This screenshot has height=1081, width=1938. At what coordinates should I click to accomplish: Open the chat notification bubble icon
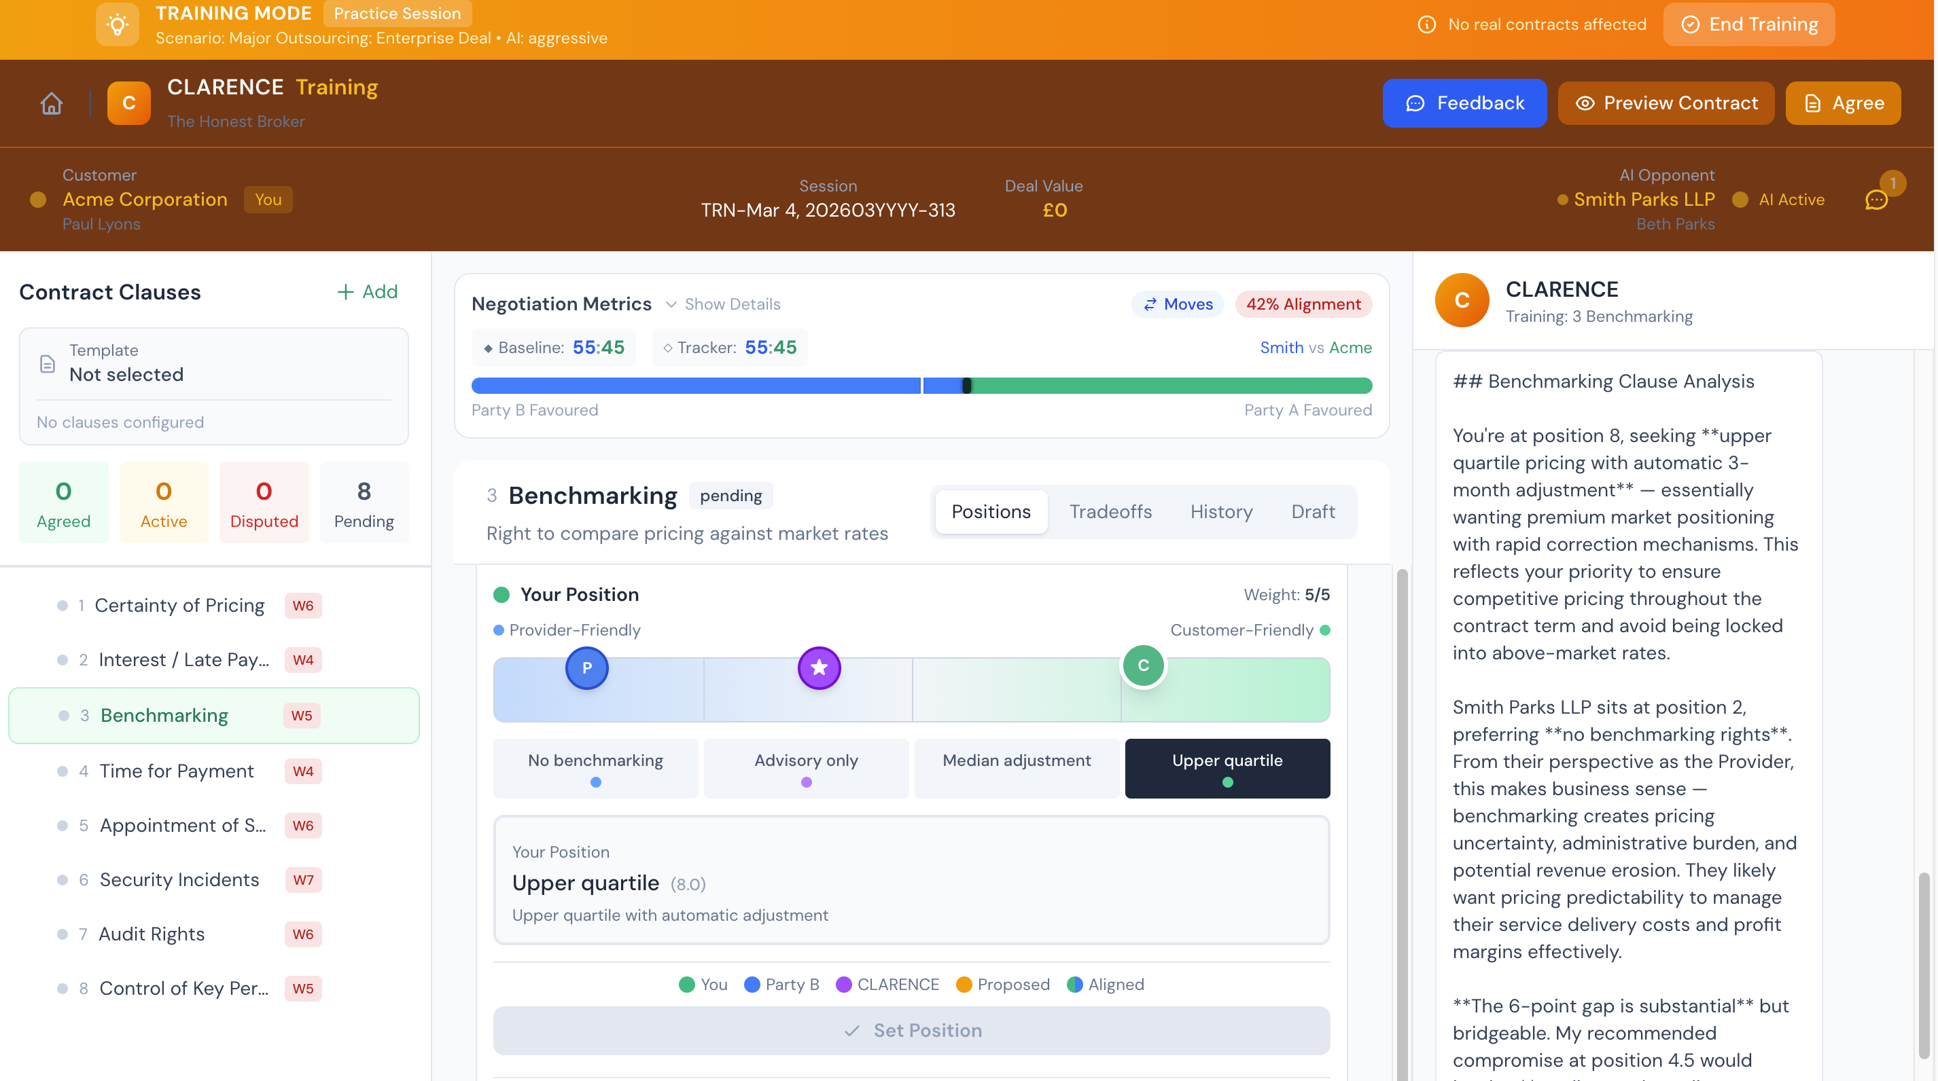(x=1875, y=200)
